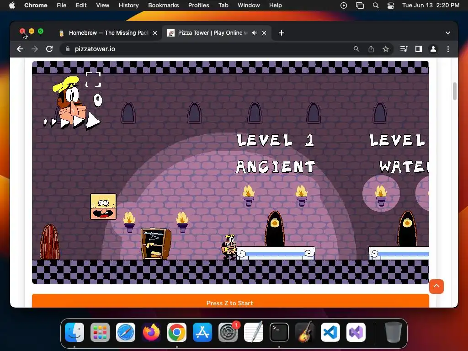Screen dimensions: 468x351
Task: Click the ANCIENT level title
Action: coord(275,167)
